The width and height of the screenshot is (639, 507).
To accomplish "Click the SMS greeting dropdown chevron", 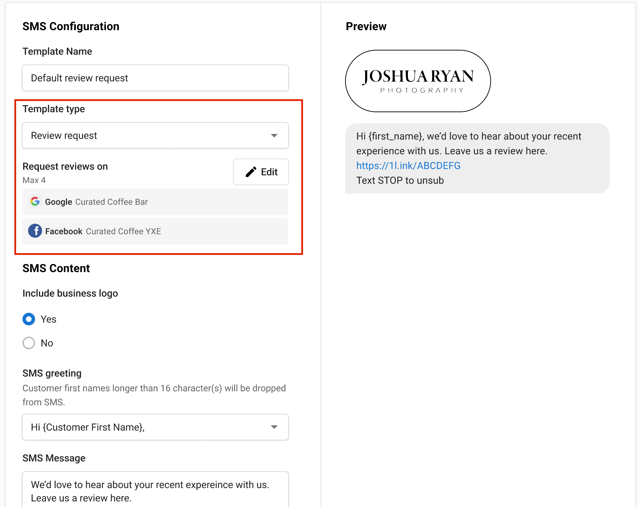I will click(274, 427).
